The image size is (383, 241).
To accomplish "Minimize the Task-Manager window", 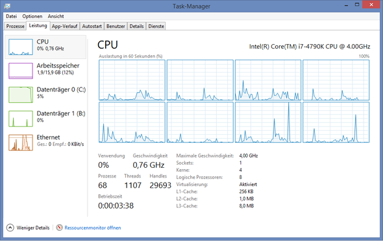I will (x=346, y=5).
